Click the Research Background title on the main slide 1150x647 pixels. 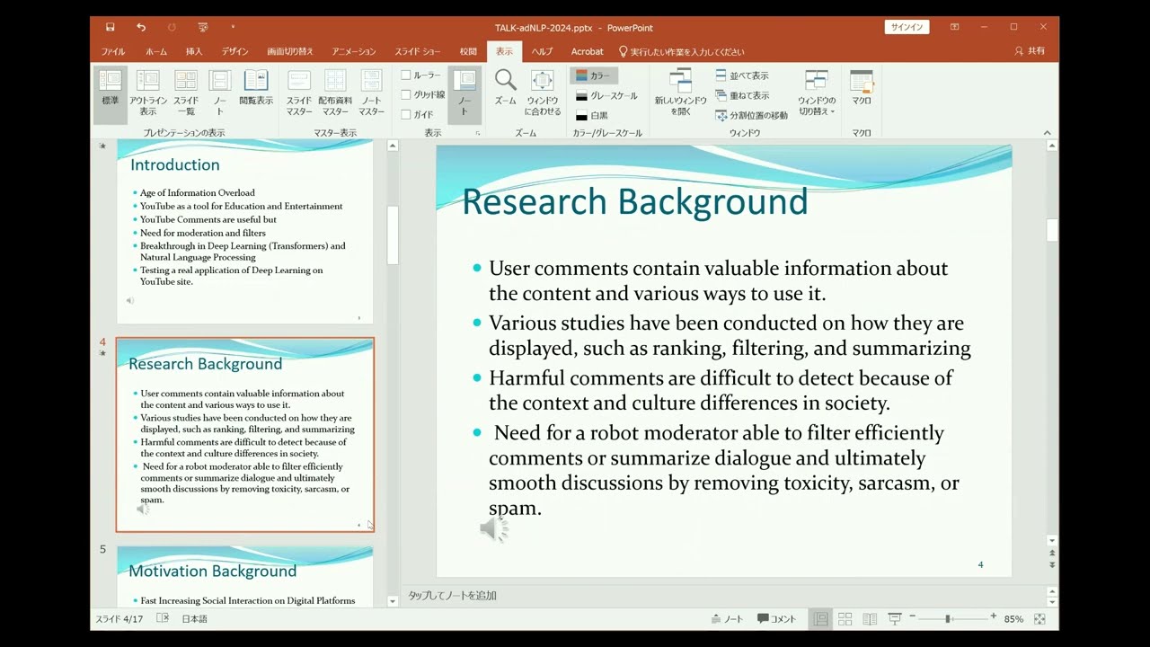coord(634,202)
